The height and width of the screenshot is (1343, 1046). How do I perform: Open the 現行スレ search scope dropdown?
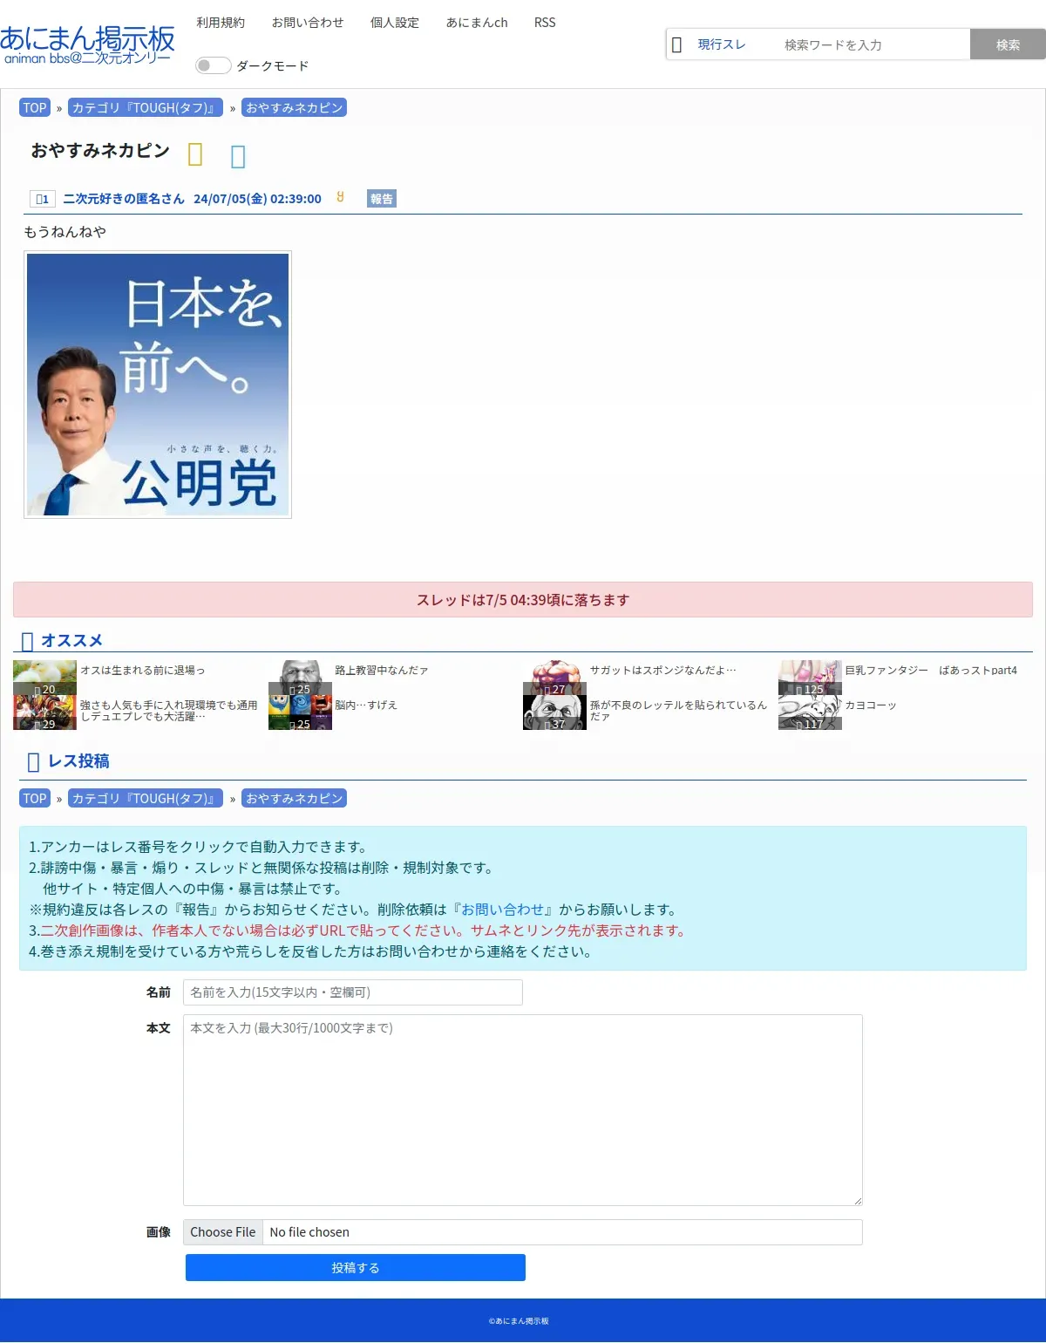[x=722, y=44]
